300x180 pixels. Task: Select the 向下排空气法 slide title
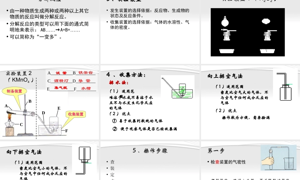(24, 152)
